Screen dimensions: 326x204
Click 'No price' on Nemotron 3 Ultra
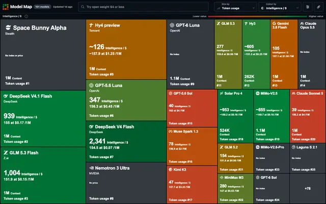[93, 183]
